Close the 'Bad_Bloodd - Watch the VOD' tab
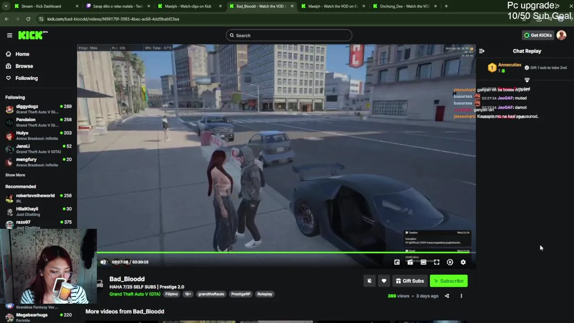 (x=292, y=6)
